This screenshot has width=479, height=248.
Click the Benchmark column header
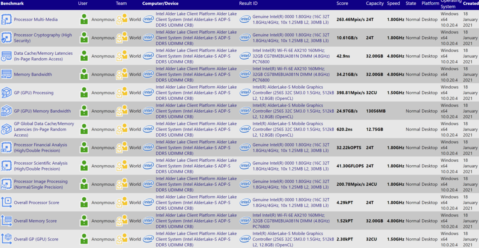12,3
